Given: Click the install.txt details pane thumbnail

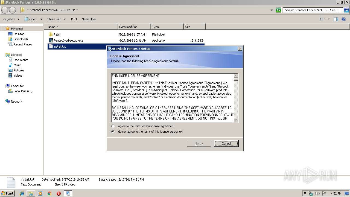Looking at the screenshot, I should click(x=11, y=182).
